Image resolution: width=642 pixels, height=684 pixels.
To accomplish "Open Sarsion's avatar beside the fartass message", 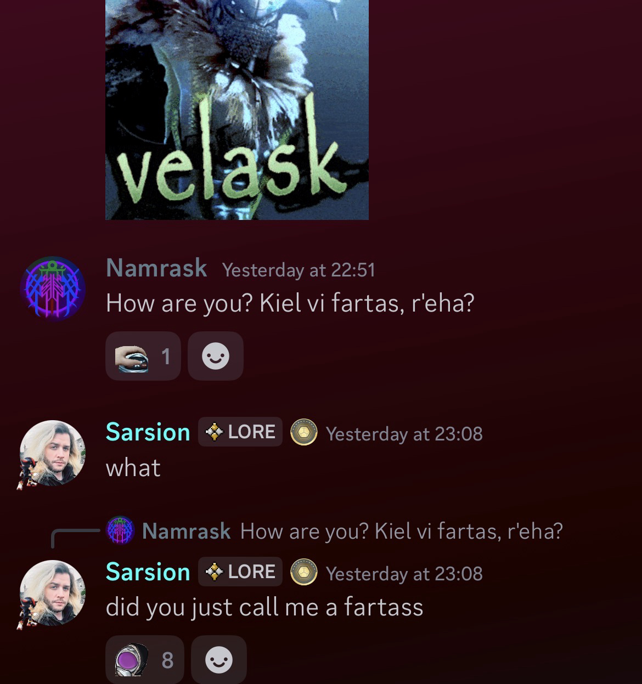I will 53,593.
